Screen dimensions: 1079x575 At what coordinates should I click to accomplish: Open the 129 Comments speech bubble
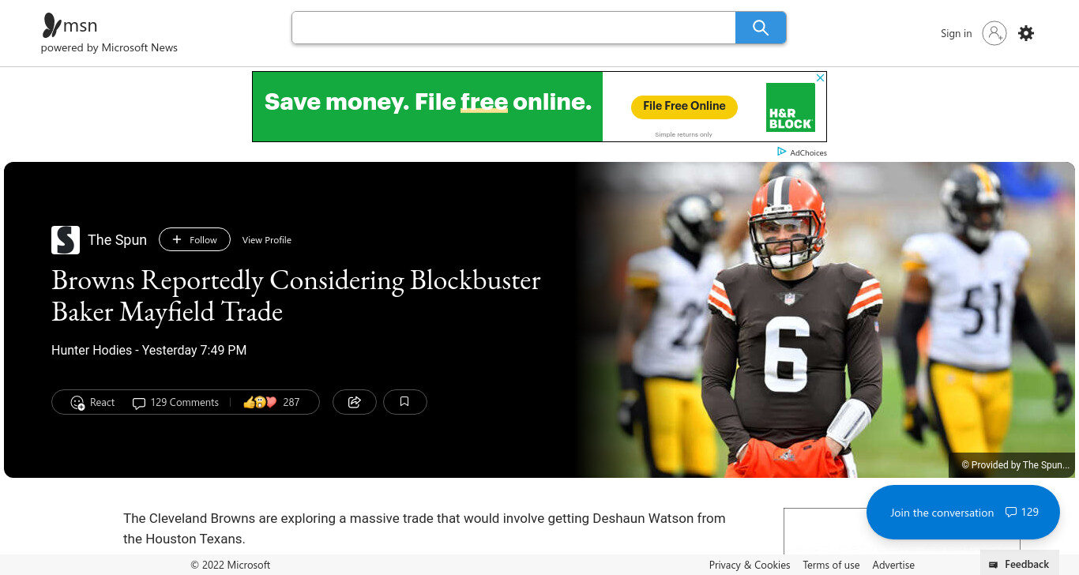click(175, 403)
